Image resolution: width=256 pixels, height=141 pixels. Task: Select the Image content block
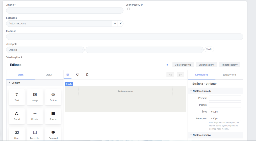click(35, 97)
